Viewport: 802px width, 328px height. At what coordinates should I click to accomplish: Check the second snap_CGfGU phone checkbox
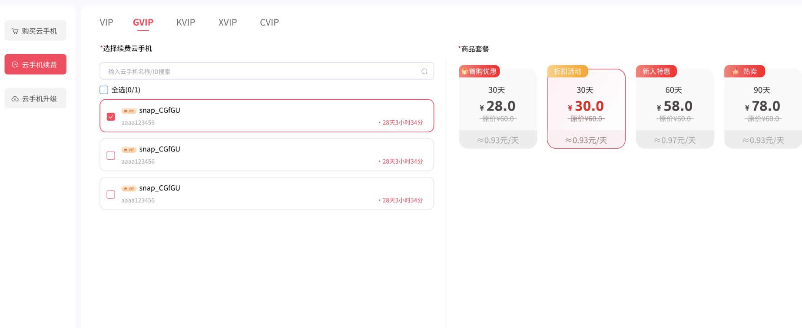(111, 155)
